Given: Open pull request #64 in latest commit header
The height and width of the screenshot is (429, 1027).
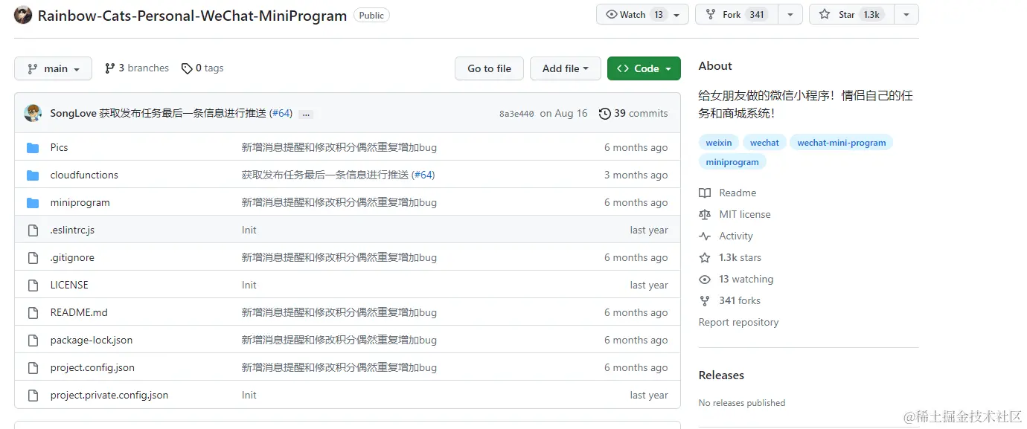Looking at the screenshot, I should click(281, 114).
